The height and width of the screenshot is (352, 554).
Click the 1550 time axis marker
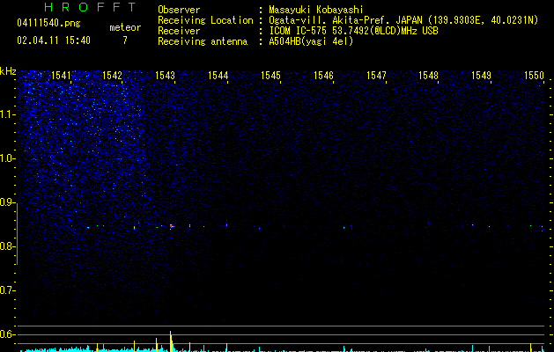(534, 76)
